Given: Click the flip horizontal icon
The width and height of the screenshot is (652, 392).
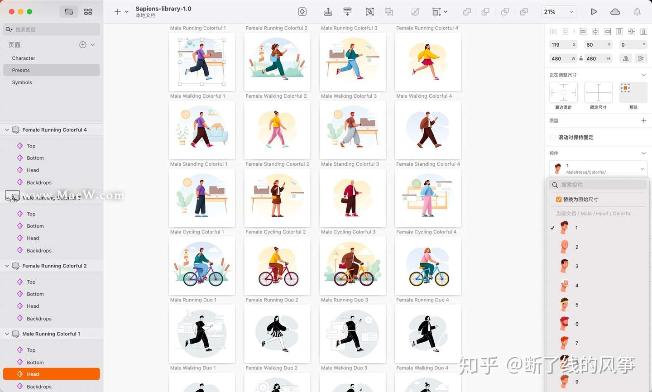Looking at the screenshot, I should click(625, 58).
